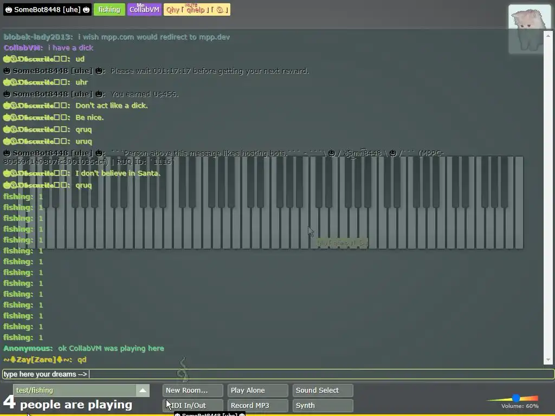The height and width of the screenshot is (416, 555).
Task: Select the purple CollabVM user tag
Action: 144,10
